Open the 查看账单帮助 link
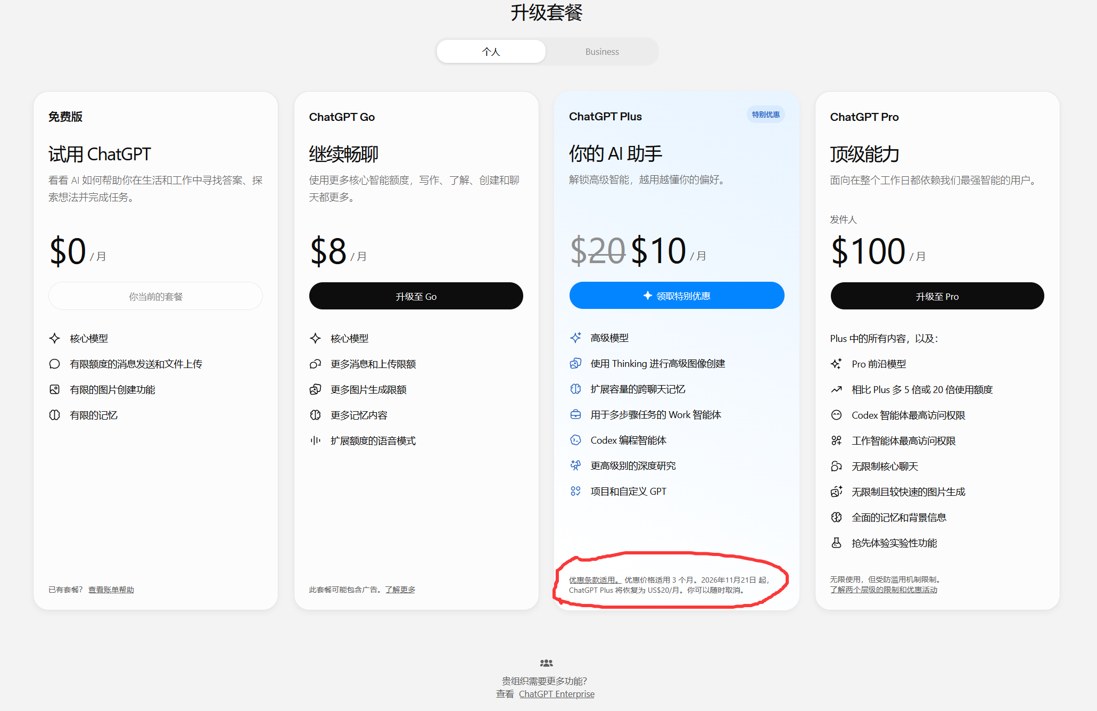The image size is (1097, 711). point(111,590)
